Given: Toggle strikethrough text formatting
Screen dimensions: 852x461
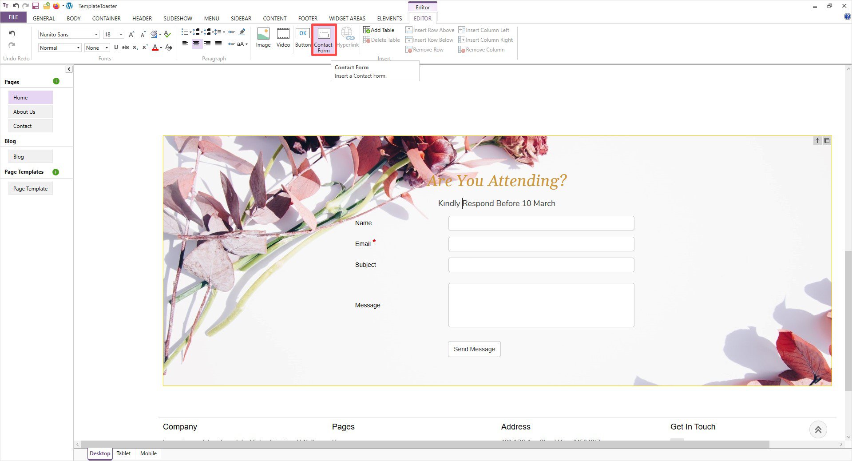Looking at the screenshot, I should [x=126, y=48].
